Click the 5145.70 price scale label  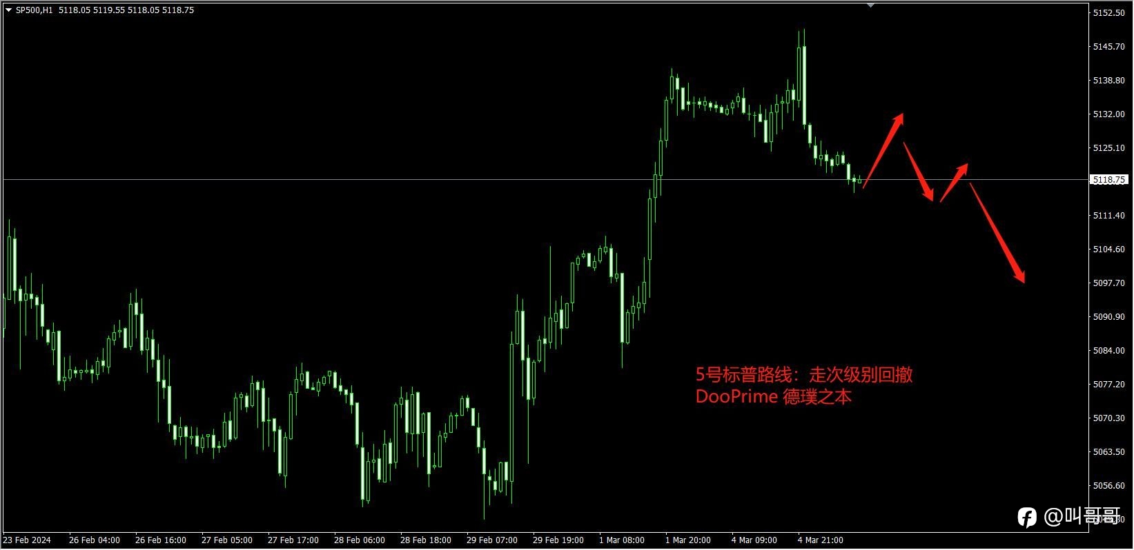pyautogui.click(x=1108, y=47)
